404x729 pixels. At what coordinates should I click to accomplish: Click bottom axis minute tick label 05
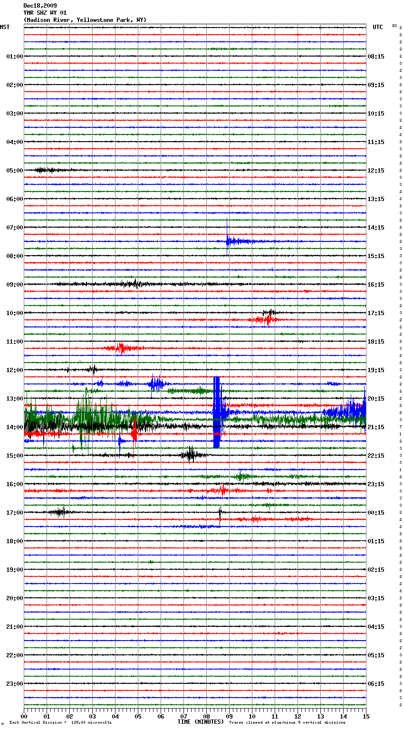click(138, 716)
